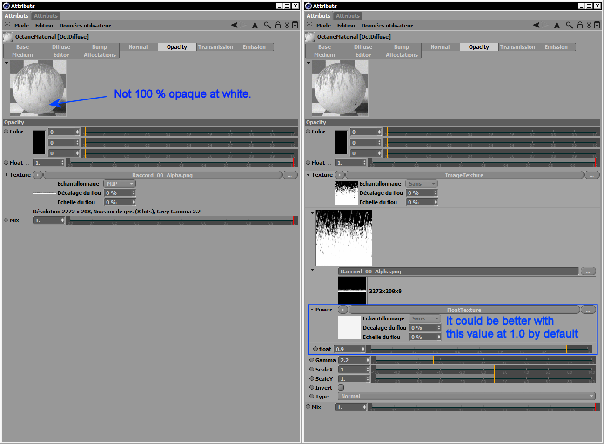Click the ImageTexture button
604x444 pixels.
click(x=464, y=175)
